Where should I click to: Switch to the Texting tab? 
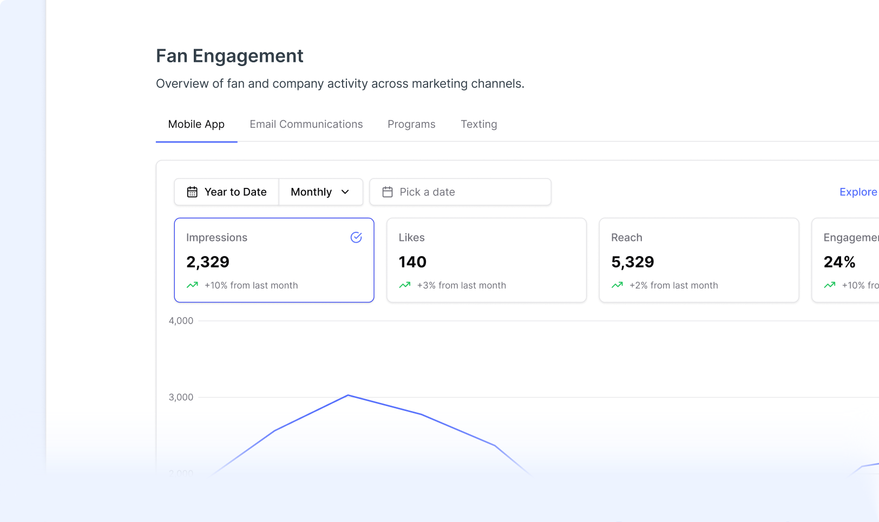[479, 124]
